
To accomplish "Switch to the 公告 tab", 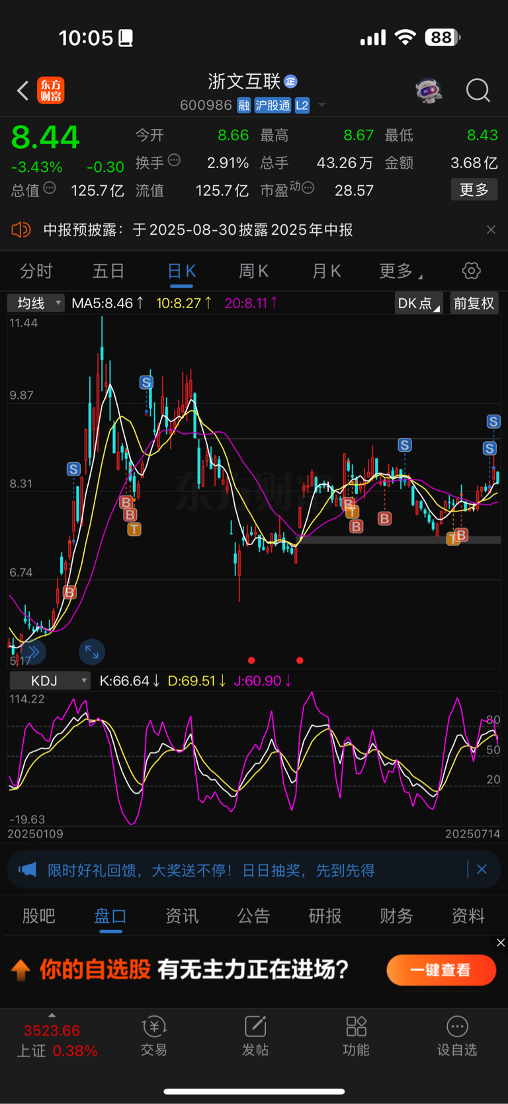I will [x=253, y=915].
